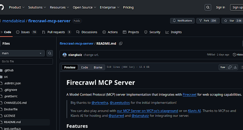Viewport: 243px width, 130px height.
Task: Open the Firecrawl link in description
Action: tap(189, 95)
